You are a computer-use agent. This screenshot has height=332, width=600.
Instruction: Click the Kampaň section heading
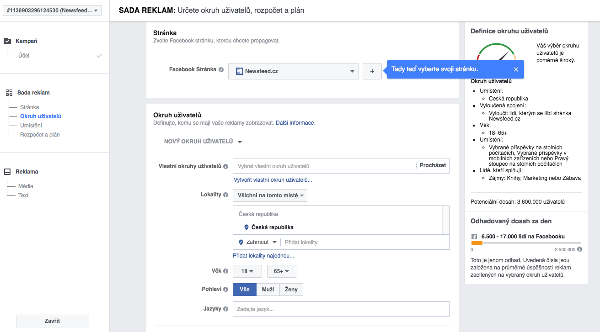(27, 41)
